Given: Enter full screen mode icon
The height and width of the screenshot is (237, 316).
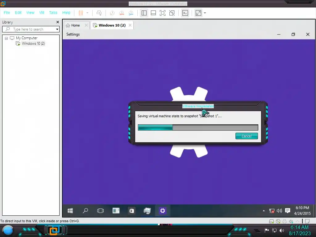Looking at the screenshot, I should pos(162,13).
